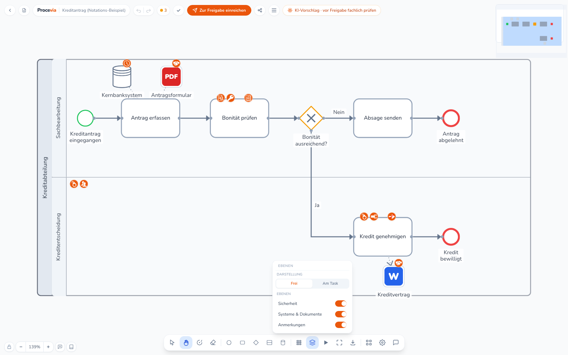The height and width of the screenshot is (355, 568).
Task: Add a circle event shape
Action: 229,343
